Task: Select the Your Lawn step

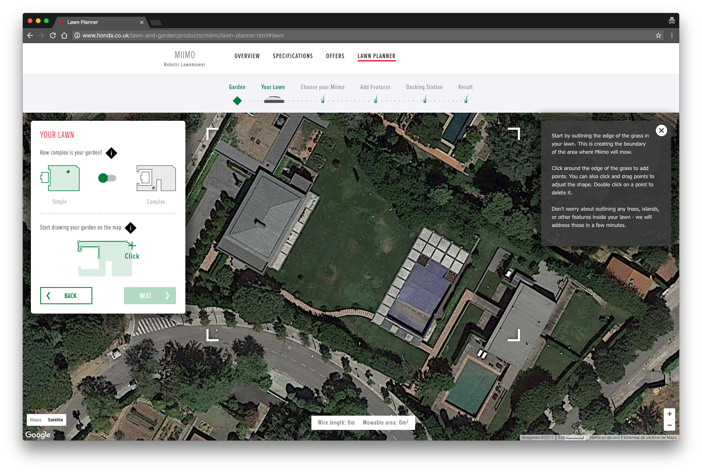Action: point(273,87)
